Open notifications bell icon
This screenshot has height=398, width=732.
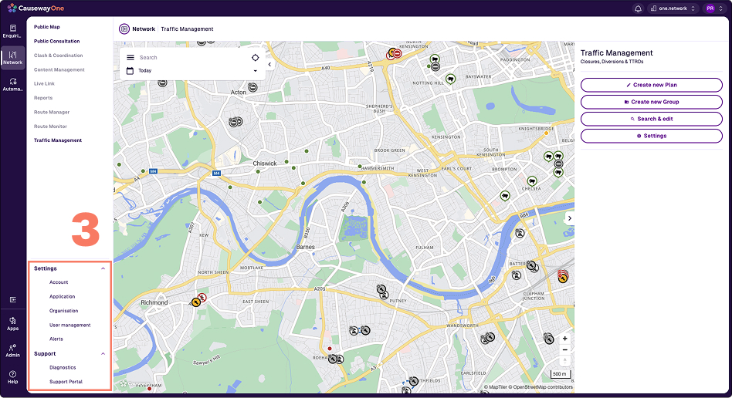pos(638,8)
